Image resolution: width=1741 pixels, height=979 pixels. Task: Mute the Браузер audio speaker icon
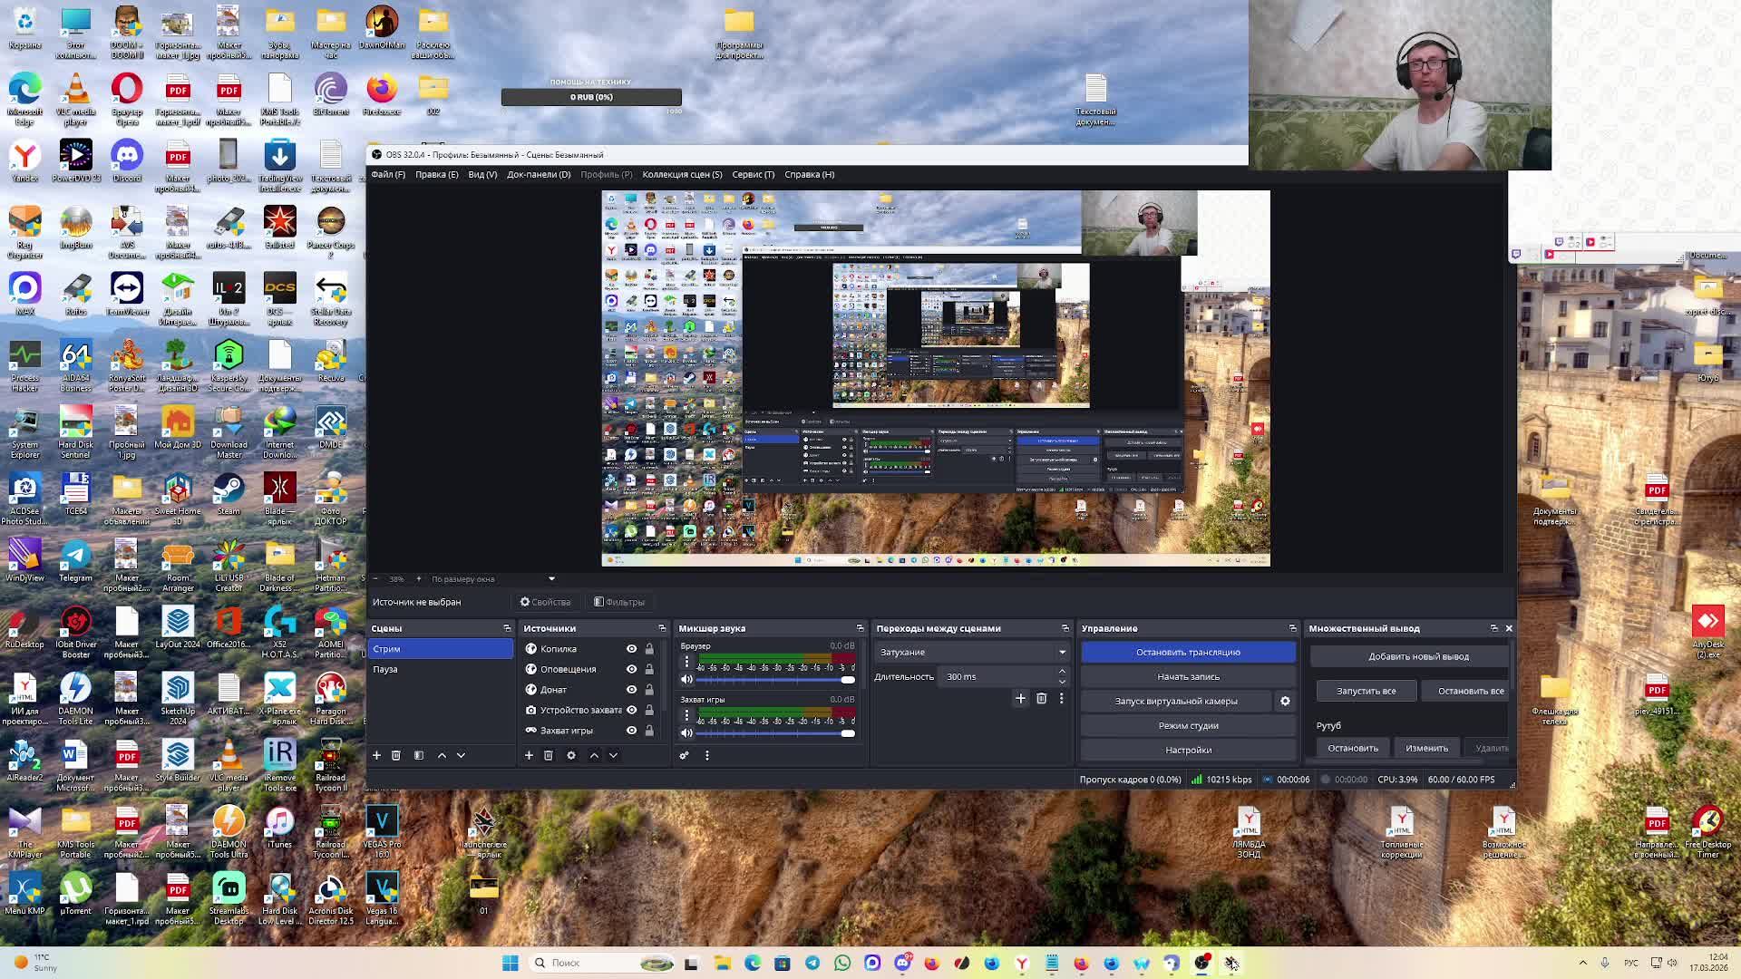[687, 679]
